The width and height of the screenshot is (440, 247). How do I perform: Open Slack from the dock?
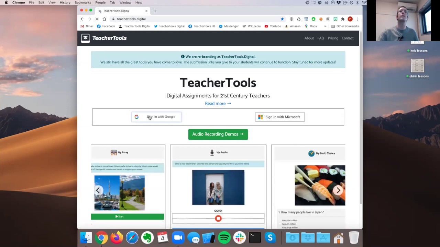click(240, 237)
